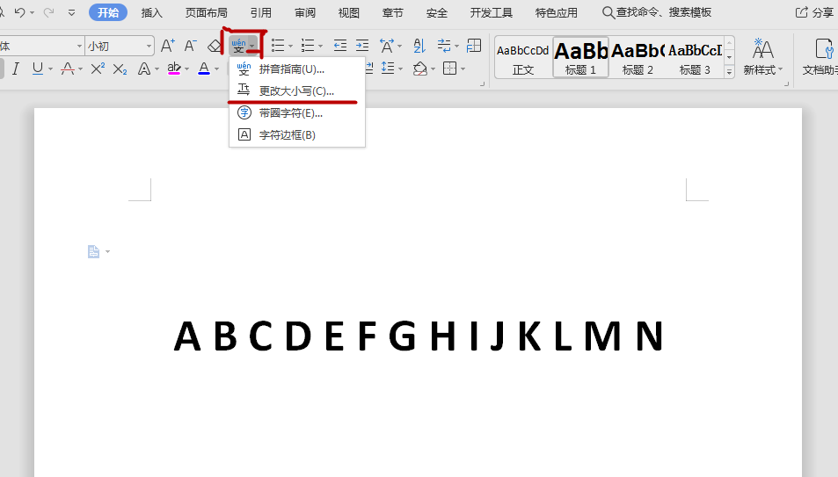838x477 pixels.
Task: Apply the 标题 1 style
Action: coord(580,58)
